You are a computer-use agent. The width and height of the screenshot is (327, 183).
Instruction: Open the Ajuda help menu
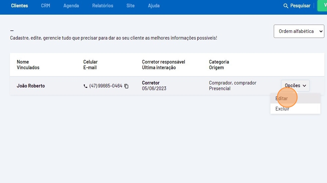click(154, 6)
